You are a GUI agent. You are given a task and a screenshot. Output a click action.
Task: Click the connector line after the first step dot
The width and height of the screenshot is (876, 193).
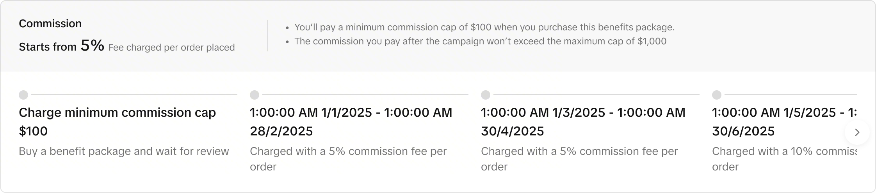click(134, 95)
